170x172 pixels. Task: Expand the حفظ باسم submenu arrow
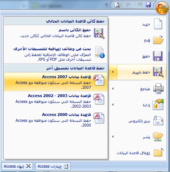[x=113, y=72]
